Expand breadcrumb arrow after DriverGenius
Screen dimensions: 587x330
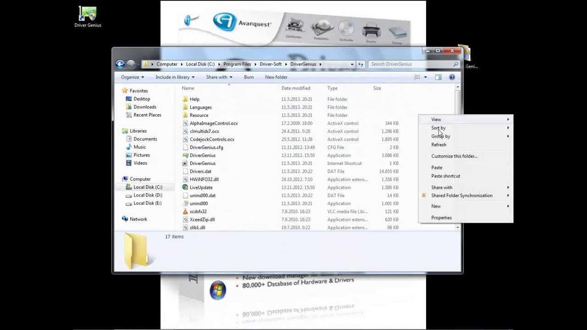pyautogui.click(x=320, y=64)
